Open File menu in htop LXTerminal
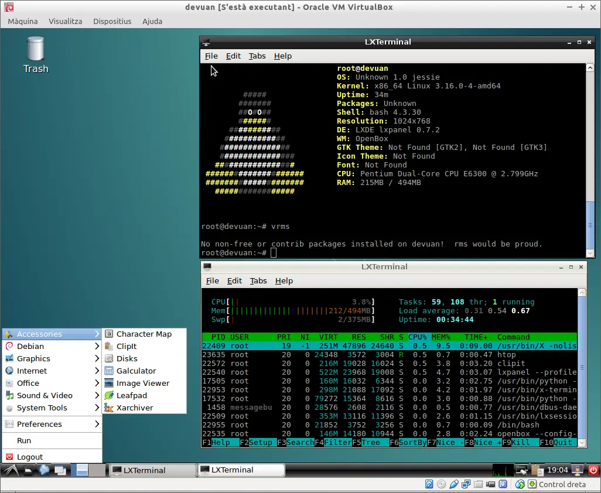The image size is (601, 493). point(213,281)
